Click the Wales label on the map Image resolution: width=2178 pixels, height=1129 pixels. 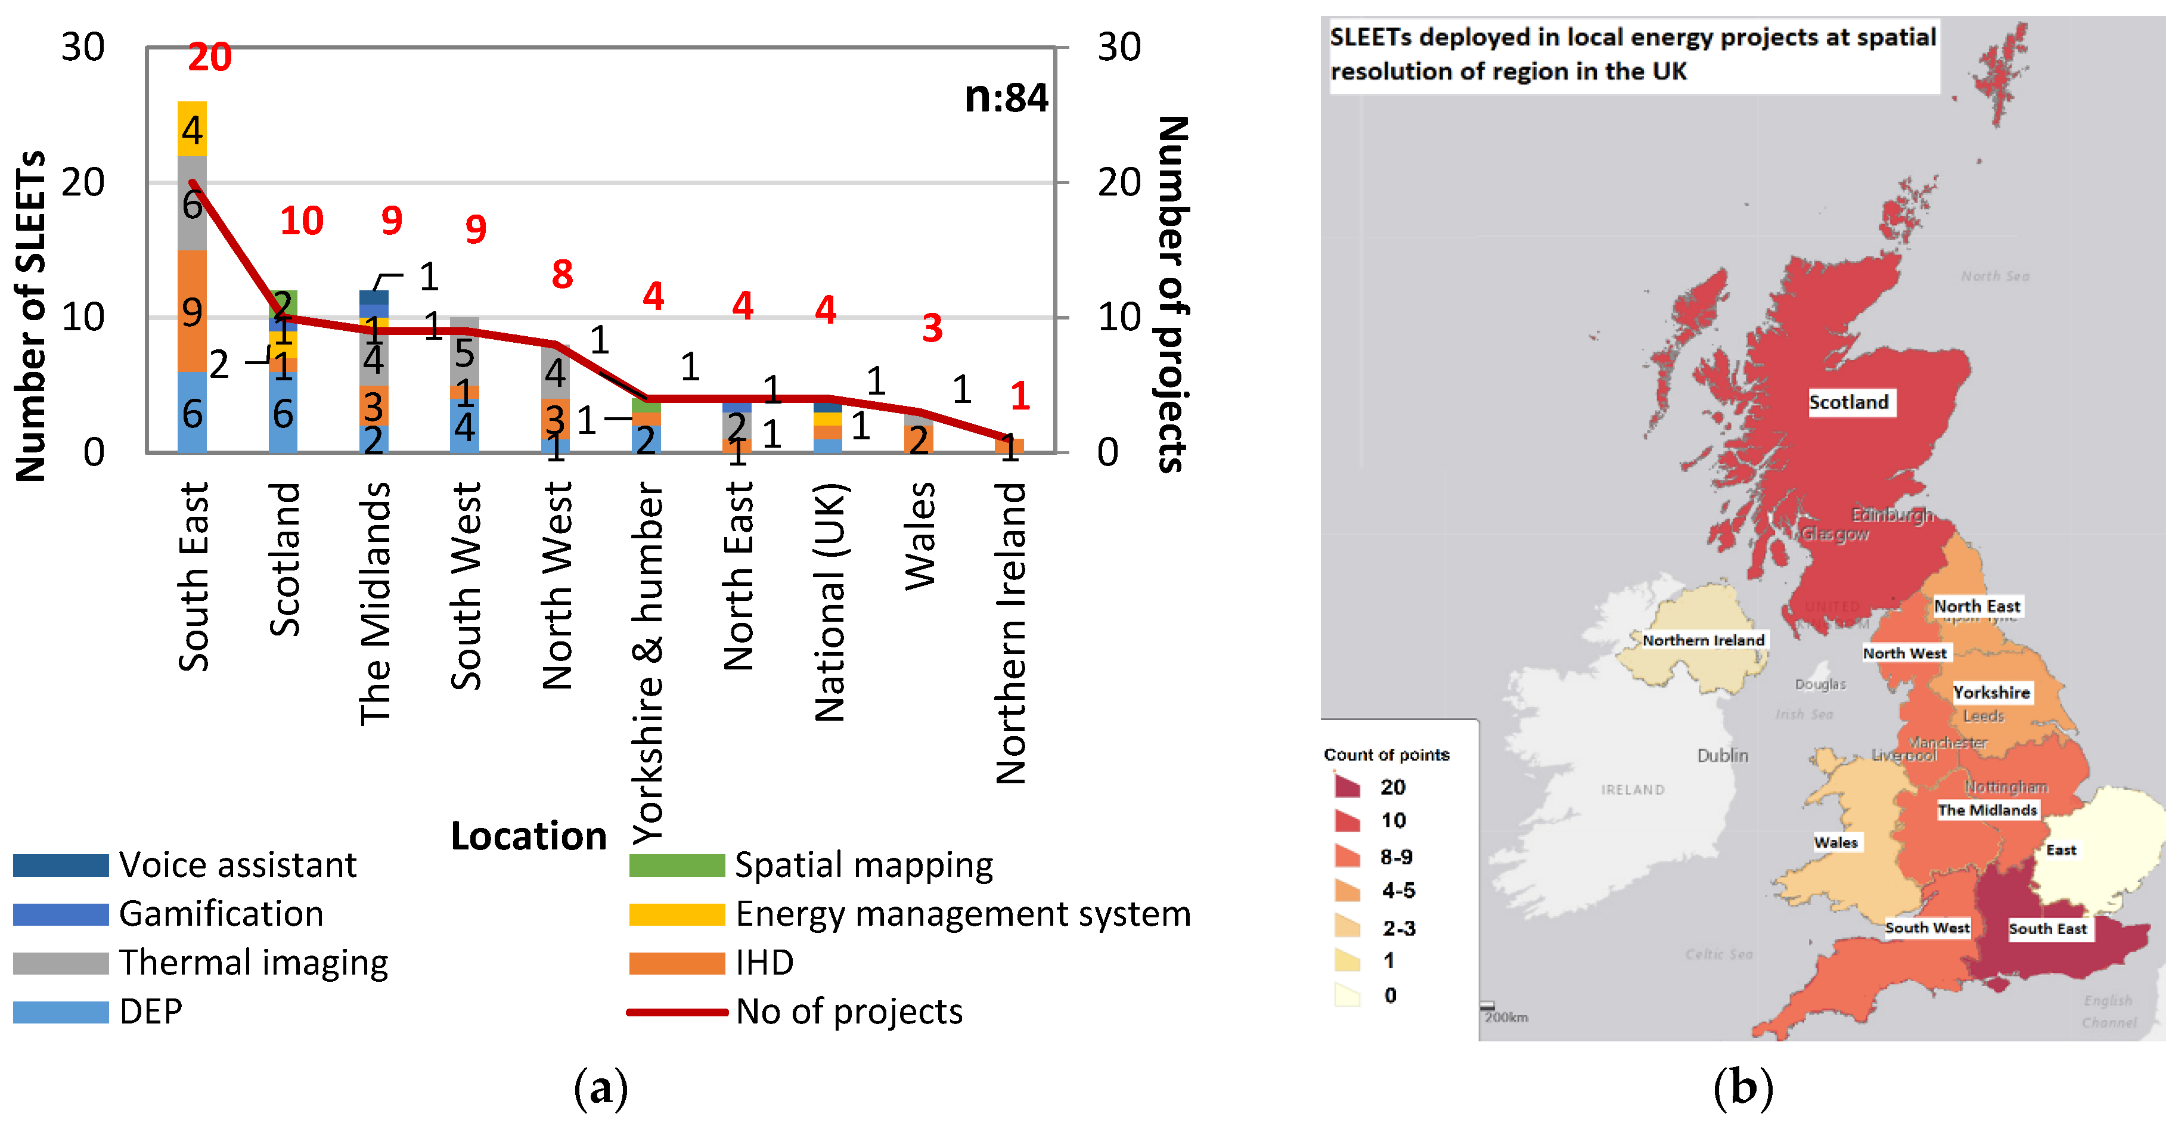click(x=1836, y=842)
